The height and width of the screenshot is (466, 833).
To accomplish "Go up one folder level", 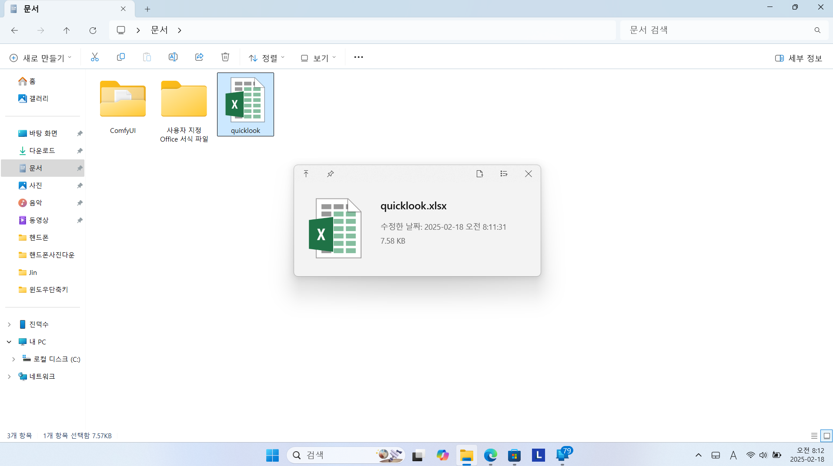I will [x=67, y=30].
